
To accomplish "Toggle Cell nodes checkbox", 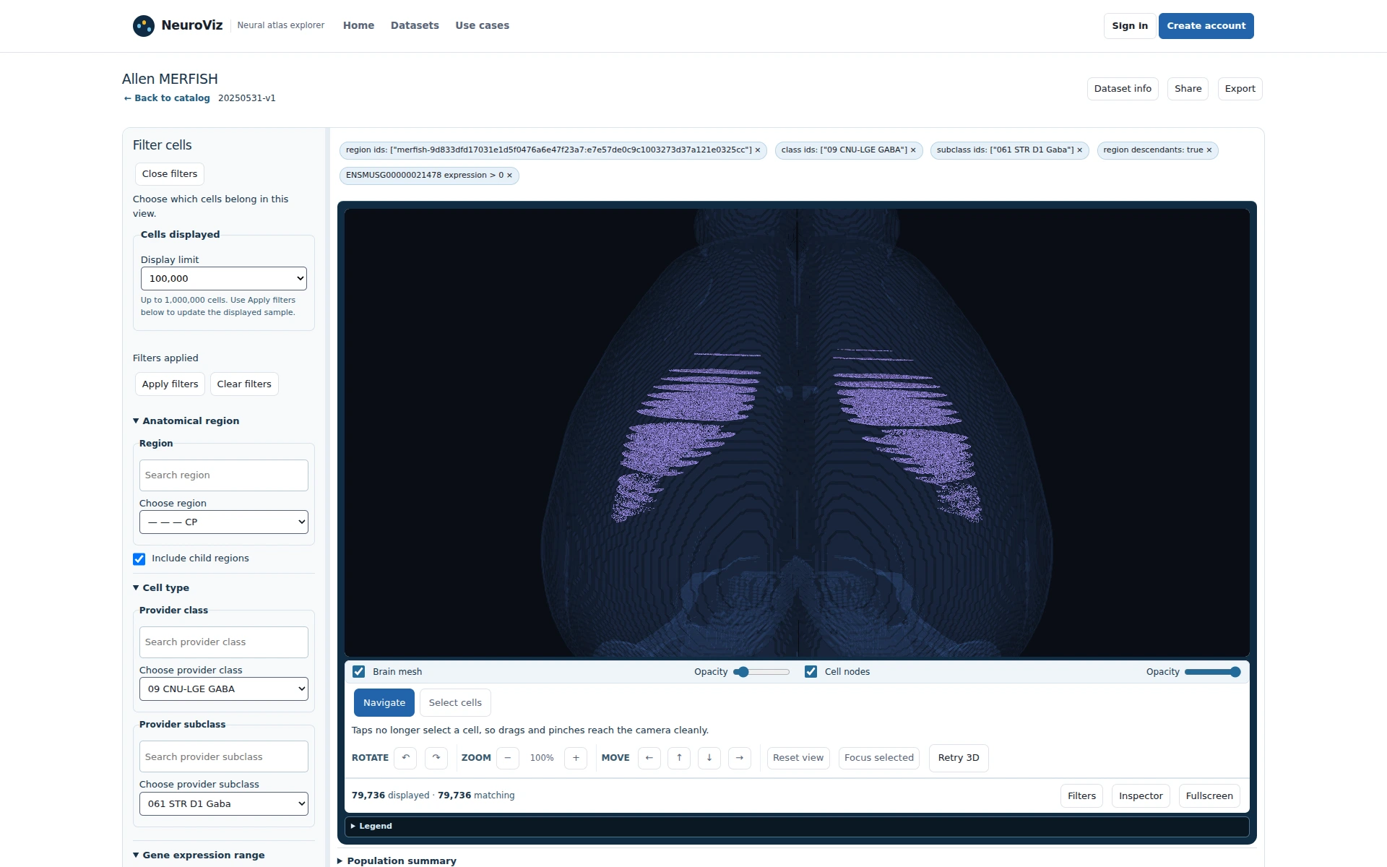I will click(811, 672).
